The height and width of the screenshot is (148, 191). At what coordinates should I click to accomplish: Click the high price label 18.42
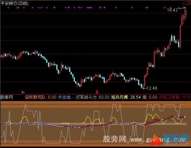[x=172, y=10]
